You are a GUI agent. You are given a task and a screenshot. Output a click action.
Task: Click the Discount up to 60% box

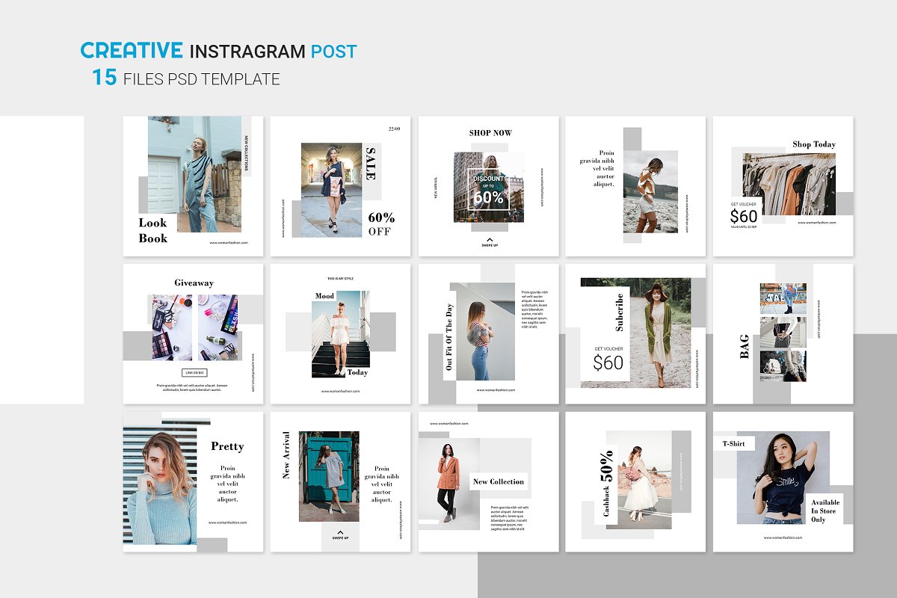pos(488,189)
